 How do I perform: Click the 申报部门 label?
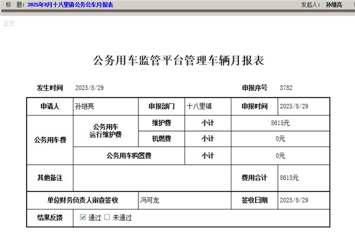tap(162, 106)
